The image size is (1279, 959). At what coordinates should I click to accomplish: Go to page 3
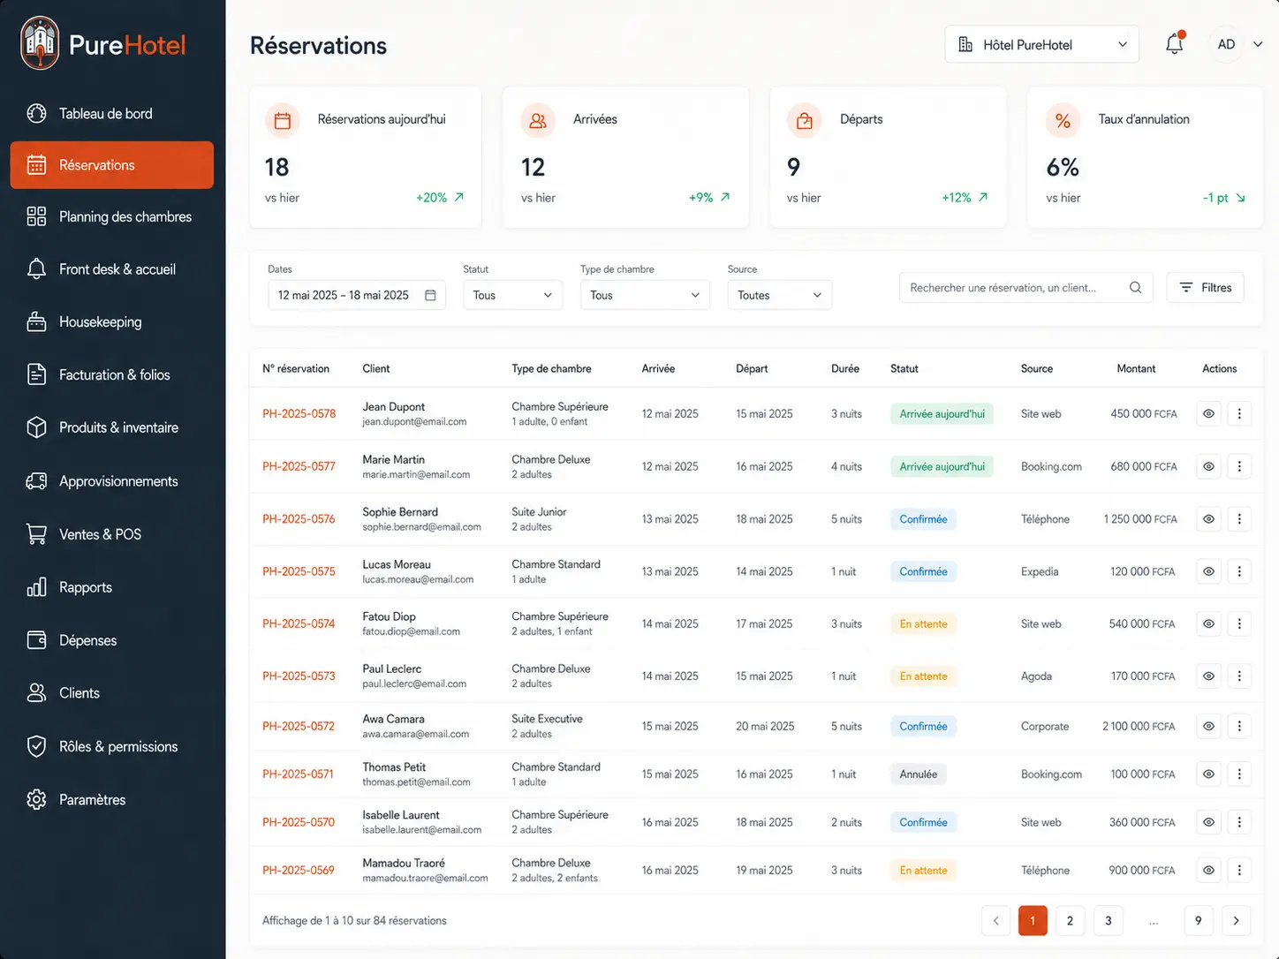pyautogui.click(x=1109, y=920)
